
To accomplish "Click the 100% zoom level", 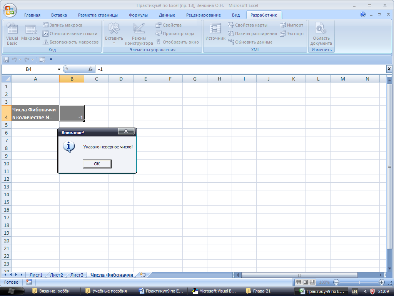I will 324,283.
